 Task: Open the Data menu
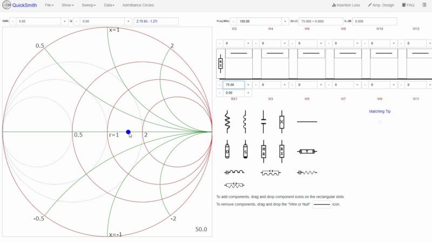110,5
